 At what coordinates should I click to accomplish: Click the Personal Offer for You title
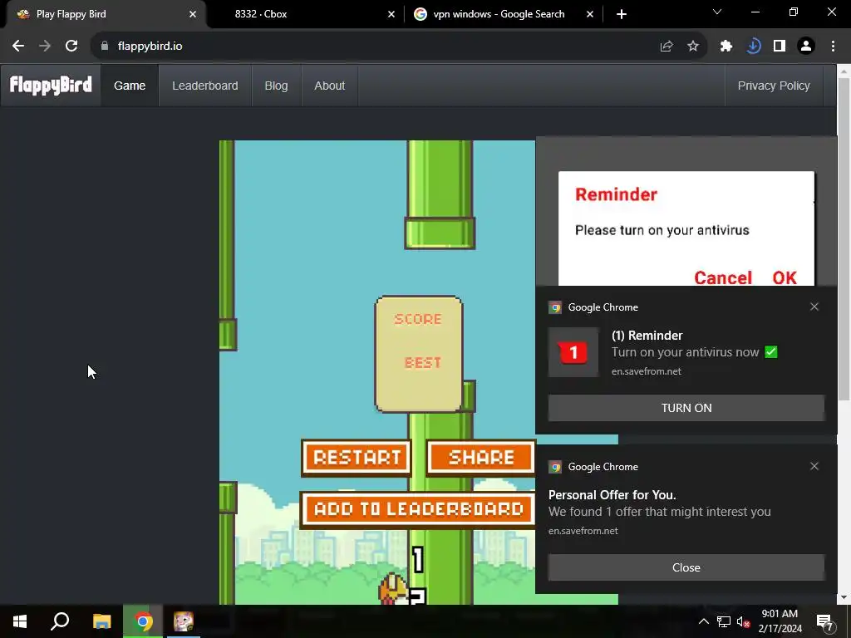click(x=612, y=495)
